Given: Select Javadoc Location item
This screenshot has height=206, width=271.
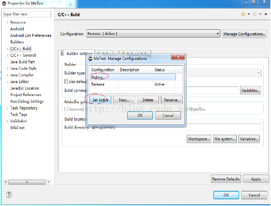Looking at the screenshot, I should point(25,88).
